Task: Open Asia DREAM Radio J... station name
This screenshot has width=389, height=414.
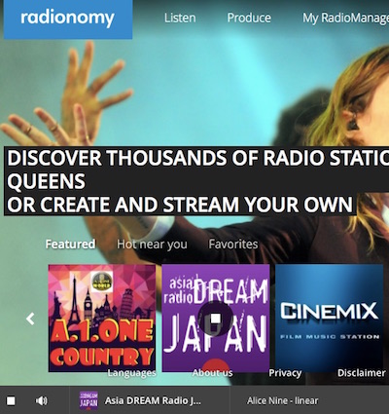Action: point(153,400)
